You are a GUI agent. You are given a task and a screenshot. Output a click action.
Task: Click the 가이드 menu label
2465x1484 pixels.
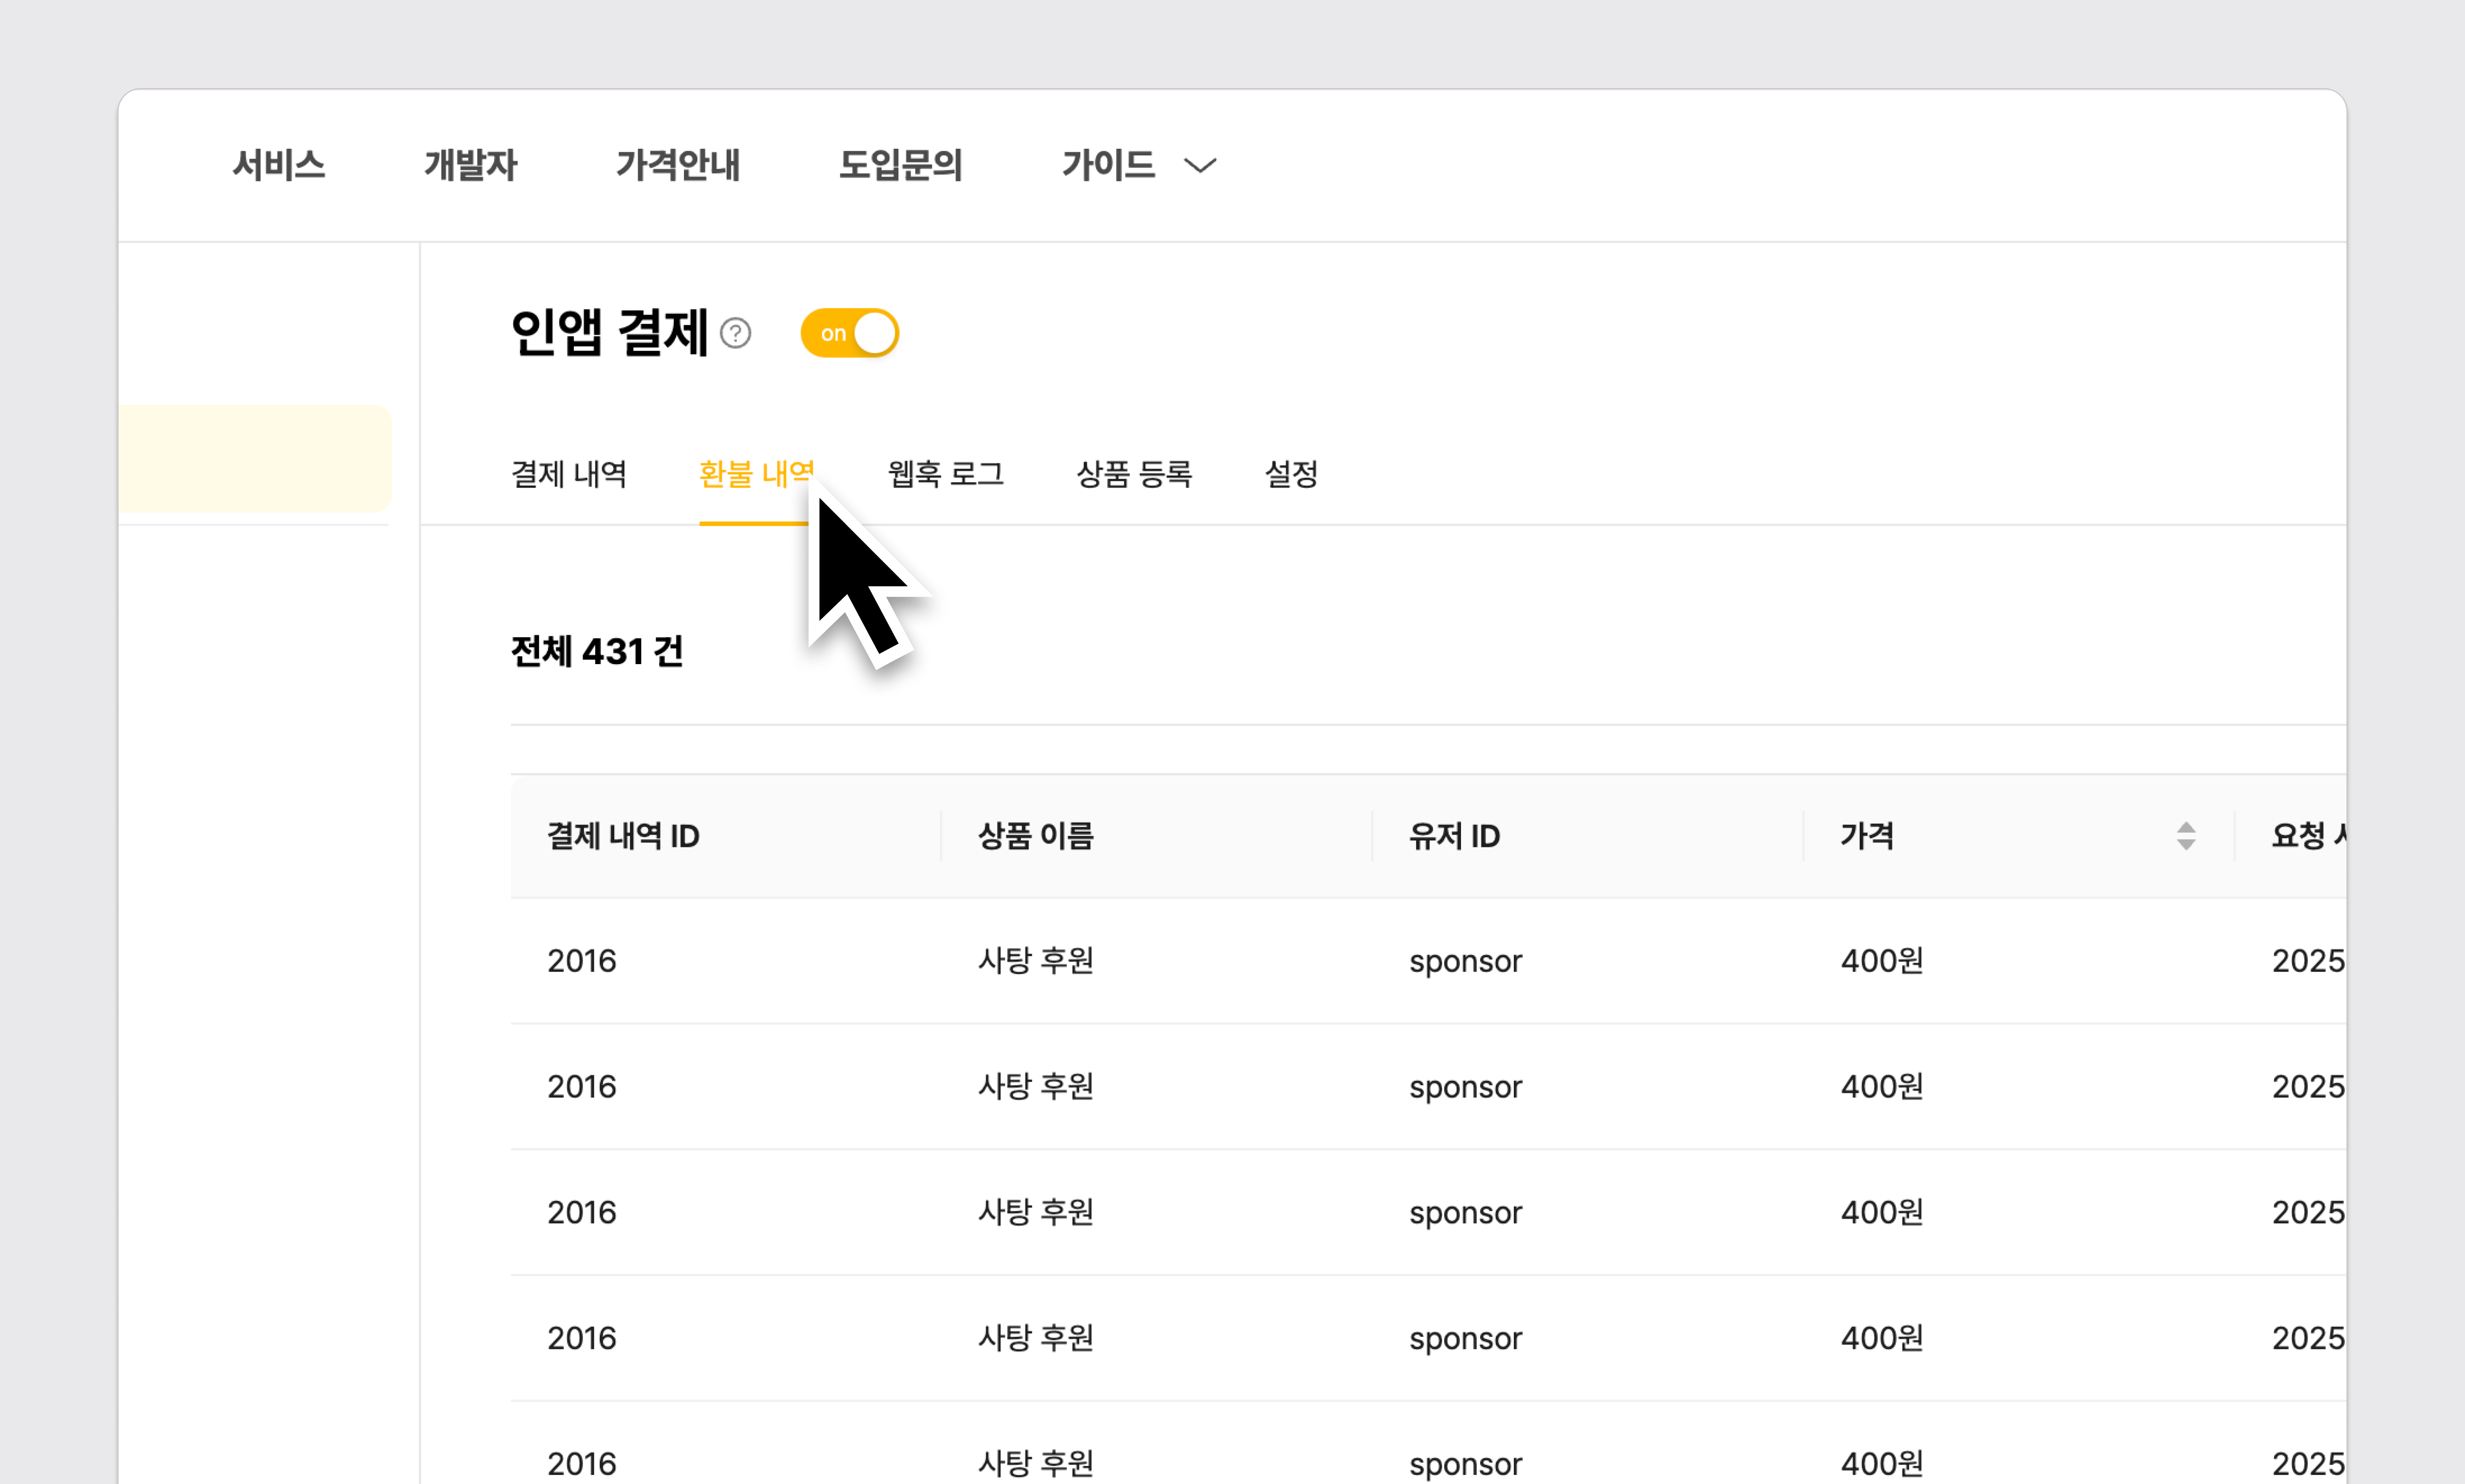coord(1108,165)
